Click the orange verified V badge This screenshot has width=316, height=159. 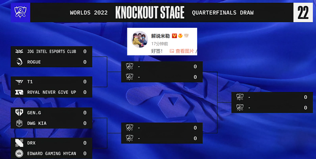click(x=174, y=36)
